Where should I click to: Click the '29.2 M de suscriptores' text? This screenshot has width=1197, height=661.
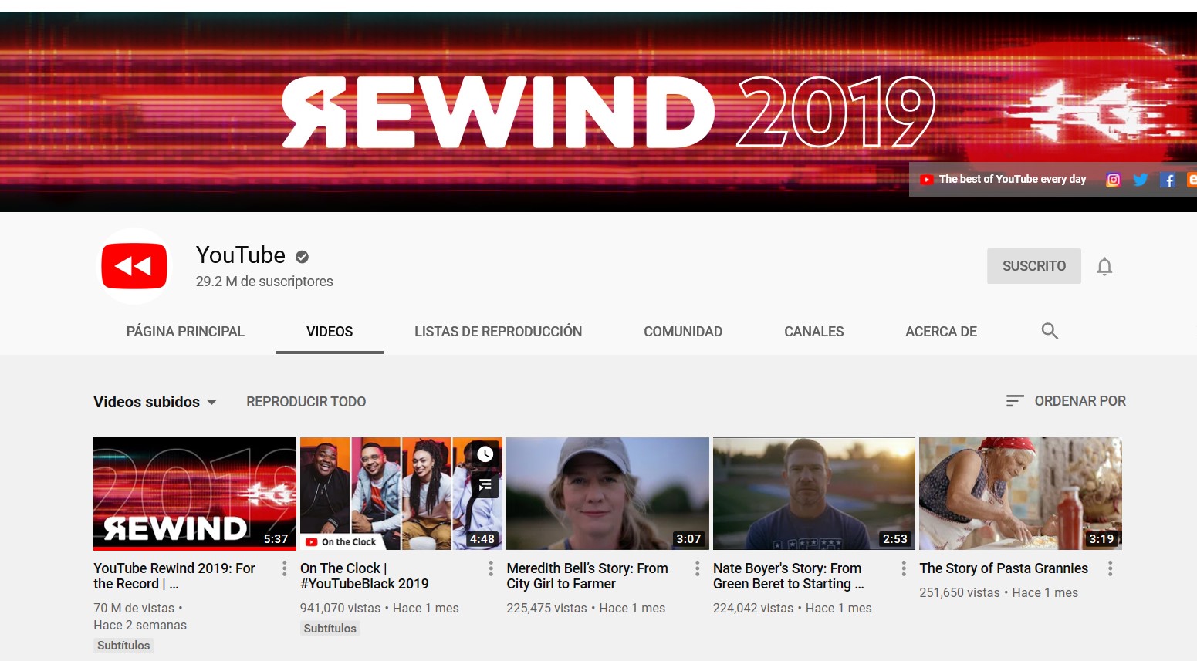[265, 282]
